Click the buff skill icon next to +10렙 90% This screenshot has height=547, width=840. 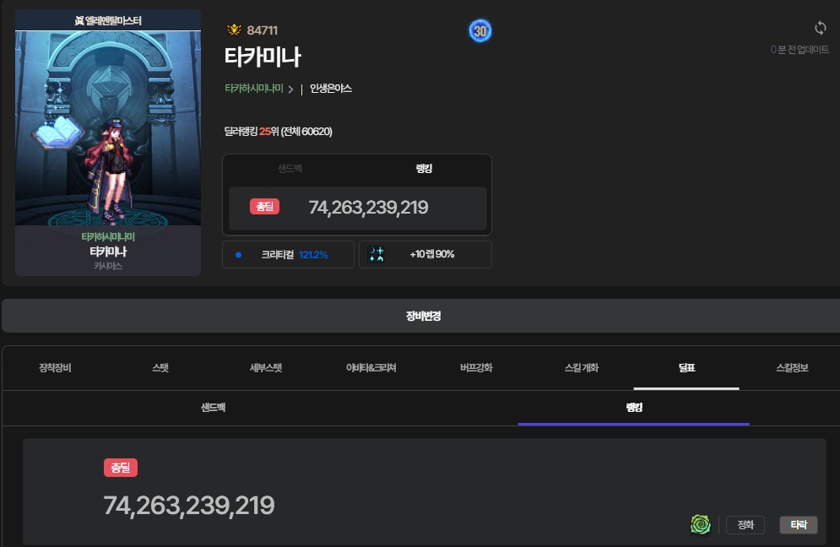[x=377, y=254]
